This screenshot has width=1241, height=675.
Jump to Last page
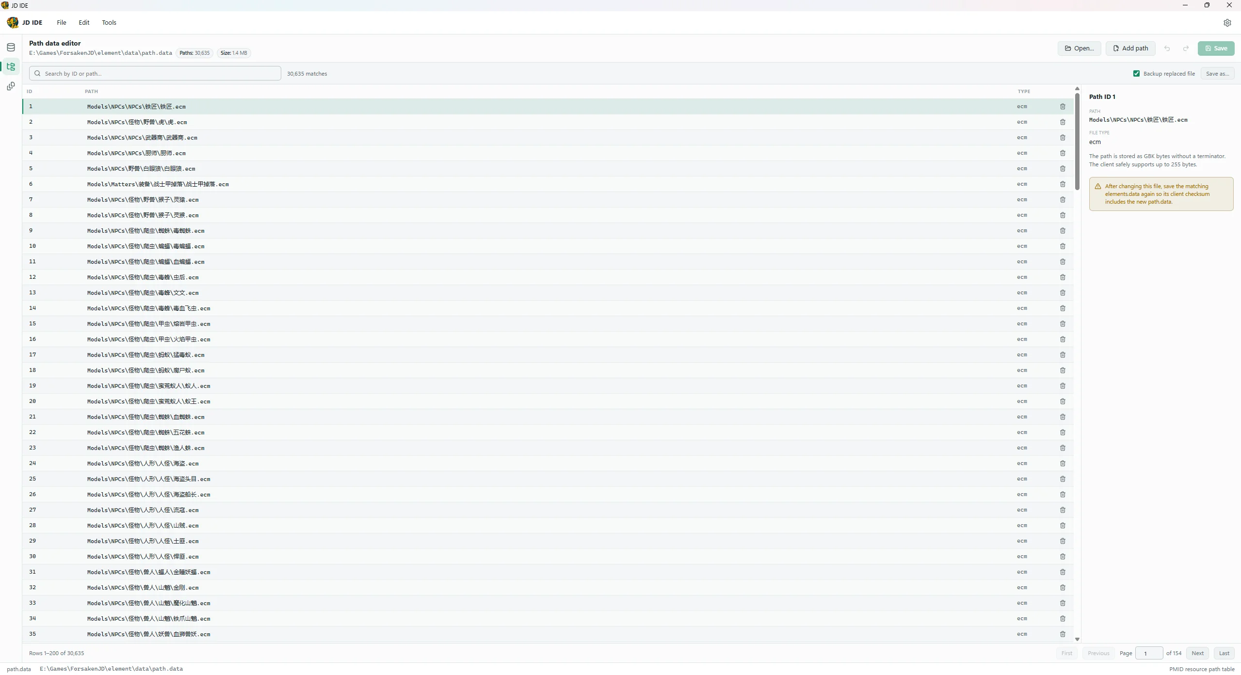coord(1224,653)
